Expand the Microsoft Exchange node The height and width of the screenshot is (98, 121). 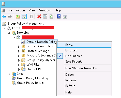point(19,56)
